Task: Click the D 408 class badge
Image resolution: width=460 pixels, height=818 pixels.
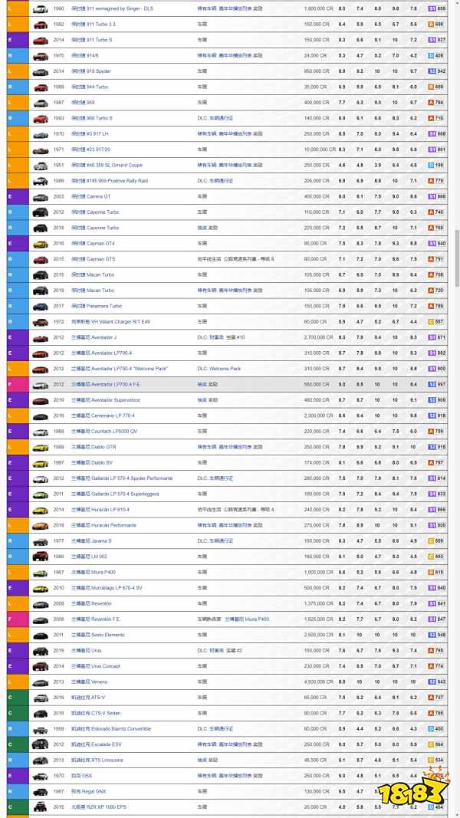Action: click(436, 56)
